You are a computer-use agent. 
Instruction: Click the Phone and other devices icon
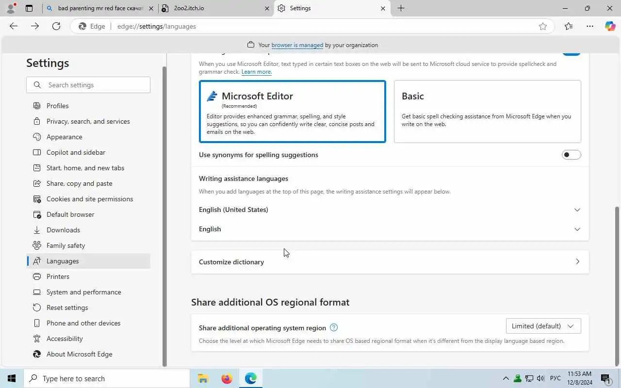[37, 323]
